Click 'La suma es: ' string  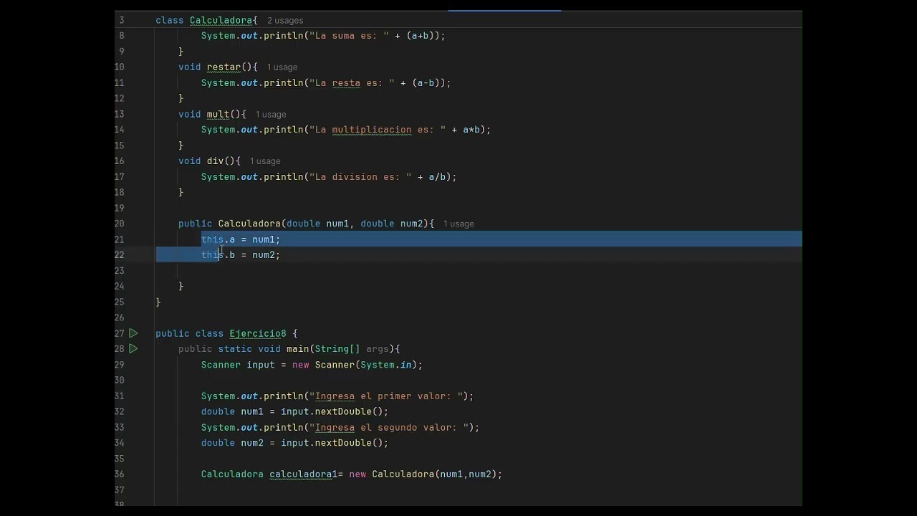tap(349, 36)
